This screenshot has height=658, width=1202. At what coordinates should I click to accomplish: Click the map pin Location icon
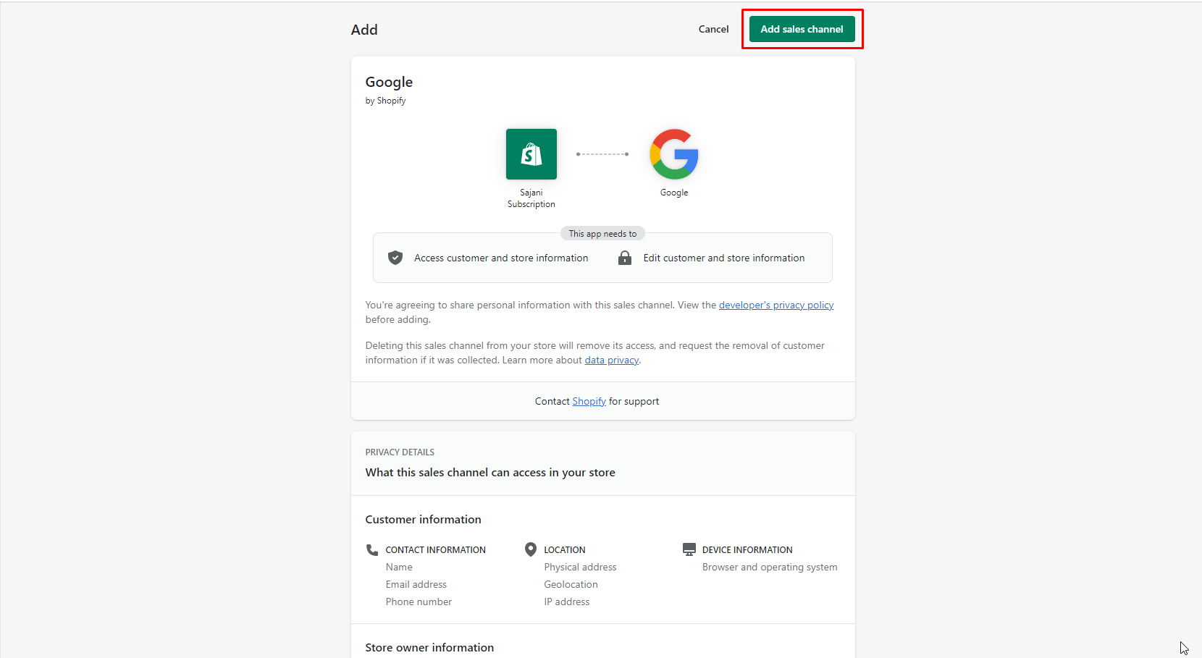pos(531,549)
